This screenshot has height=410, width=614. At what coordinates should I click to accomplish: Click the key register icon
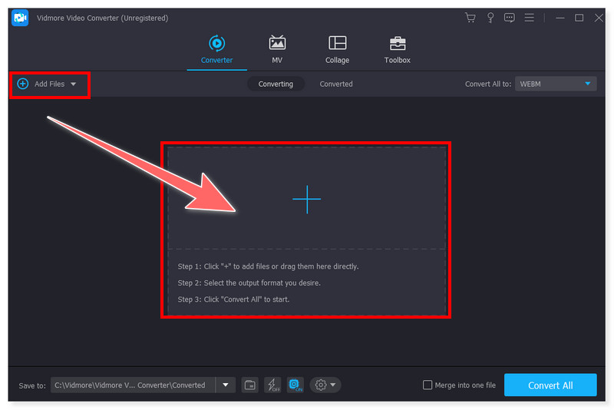[x=490, y=18]
